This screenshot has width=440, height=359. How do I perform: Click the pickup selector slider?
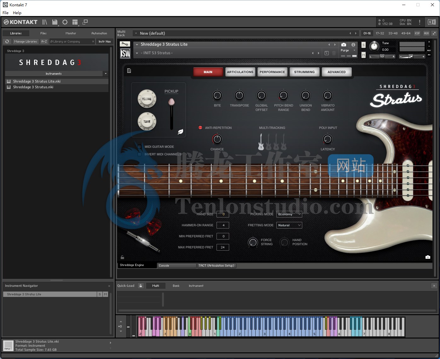coord(171,113)
